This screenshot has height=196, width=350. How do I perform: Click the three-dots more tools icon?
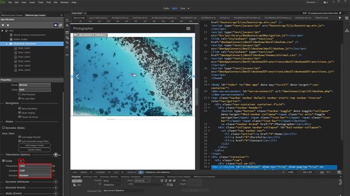coord(67,55)
